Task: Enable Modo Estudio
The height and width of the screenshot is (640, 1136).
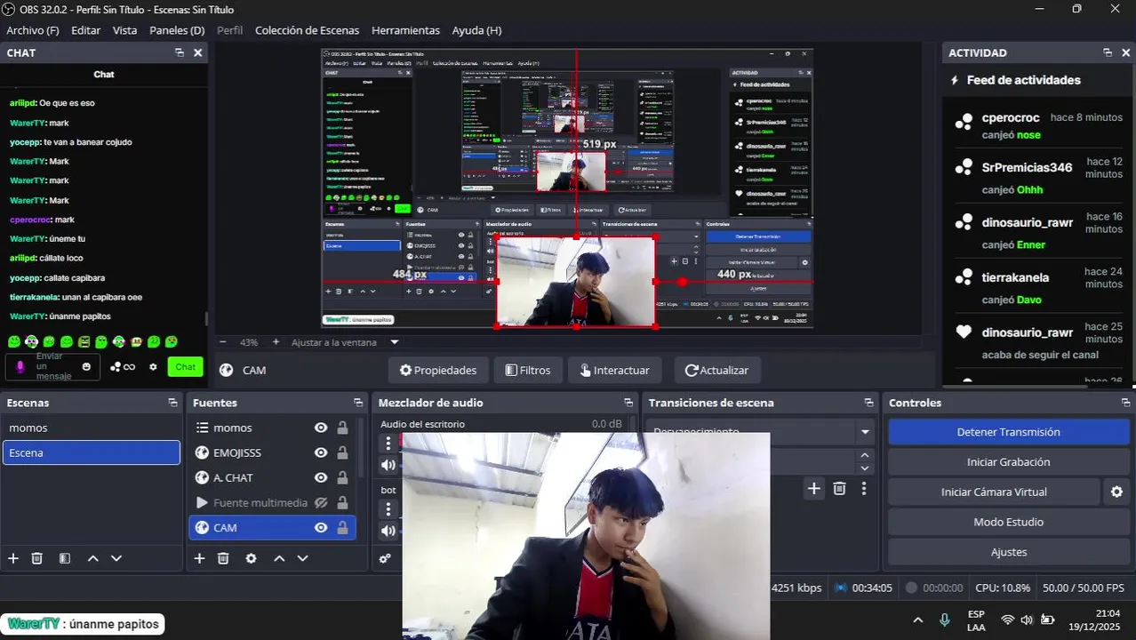Action: click(x=1008, y=522)
